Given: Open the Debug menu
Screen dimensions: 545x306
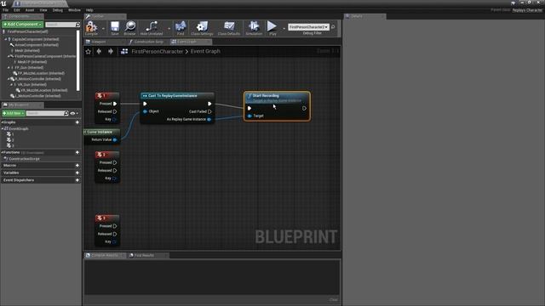Looking at the screenshot, I should point(57,10).
